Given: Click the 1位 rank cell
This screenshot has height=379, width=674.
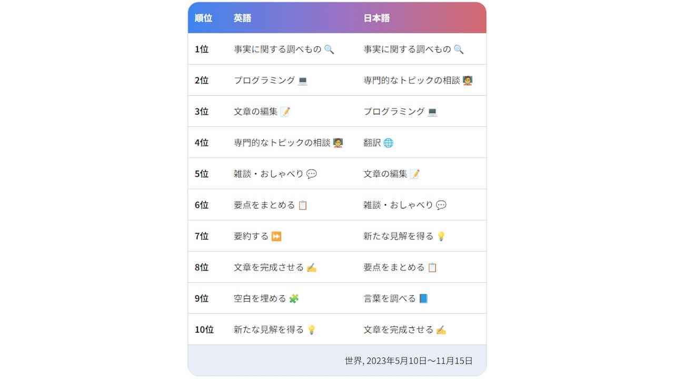Looking at the screenshot, I should (x=202, y=49).
